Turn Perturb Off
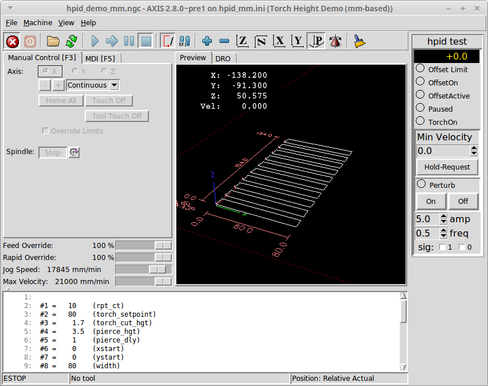Screen dimensions: 488x386 pos(463,202)
